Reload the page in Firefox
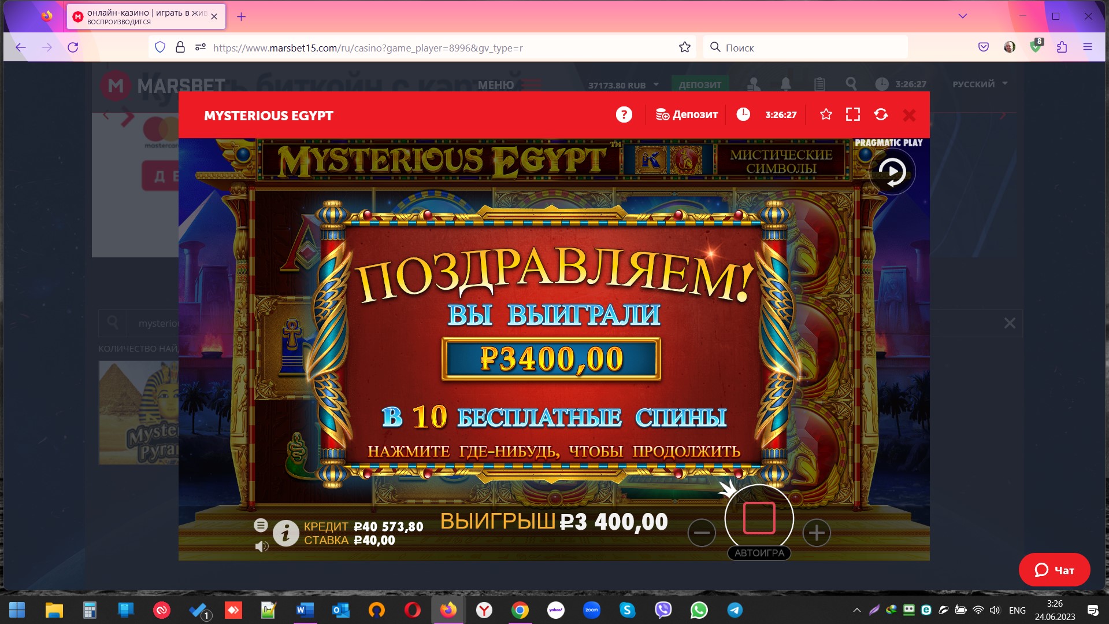1109x624 pixels. pyautogui.click(x=73, y=47)
